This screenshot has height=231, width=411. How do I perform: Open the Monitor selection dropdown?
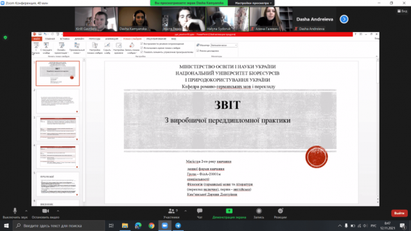click(224, 46)
